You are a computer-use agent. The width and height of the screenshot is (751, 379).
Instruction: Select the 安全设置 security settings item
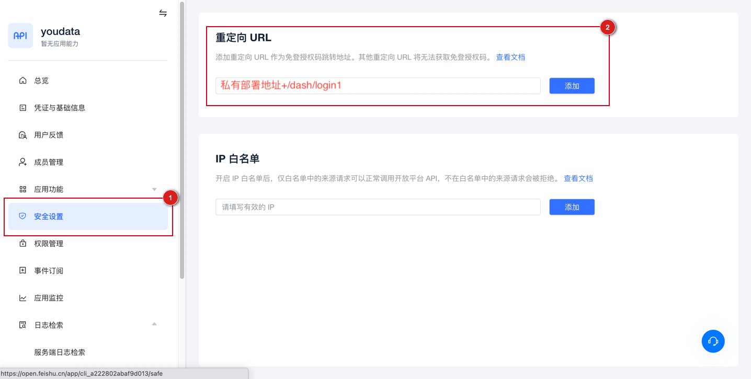(x=48, y=216)
